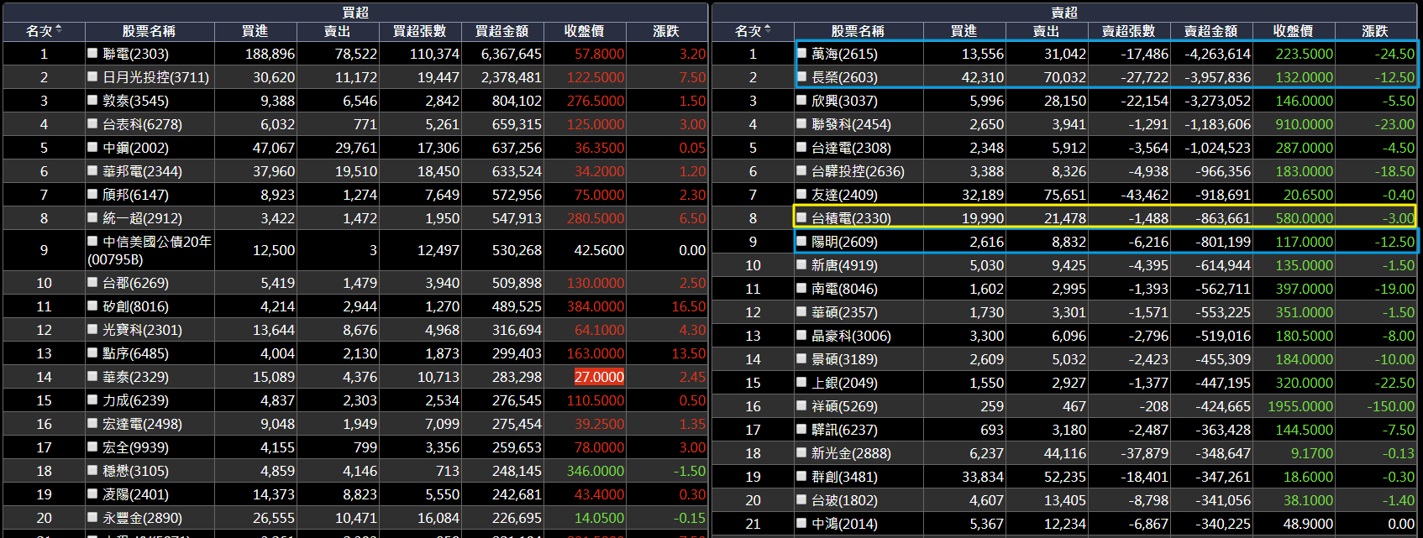Click 台積電 closing price 580.0000
The width and height of the screenshot is (1423, 538).
point(1304,218)
